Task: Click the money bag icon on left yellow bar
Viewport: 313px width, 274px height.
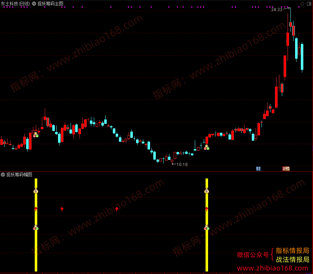Action: (x=36, y=191)
